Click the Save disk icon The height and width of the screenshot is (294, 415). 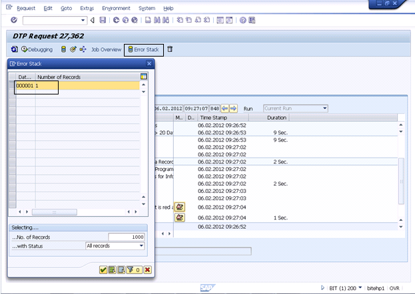click(x=103, y=20)
